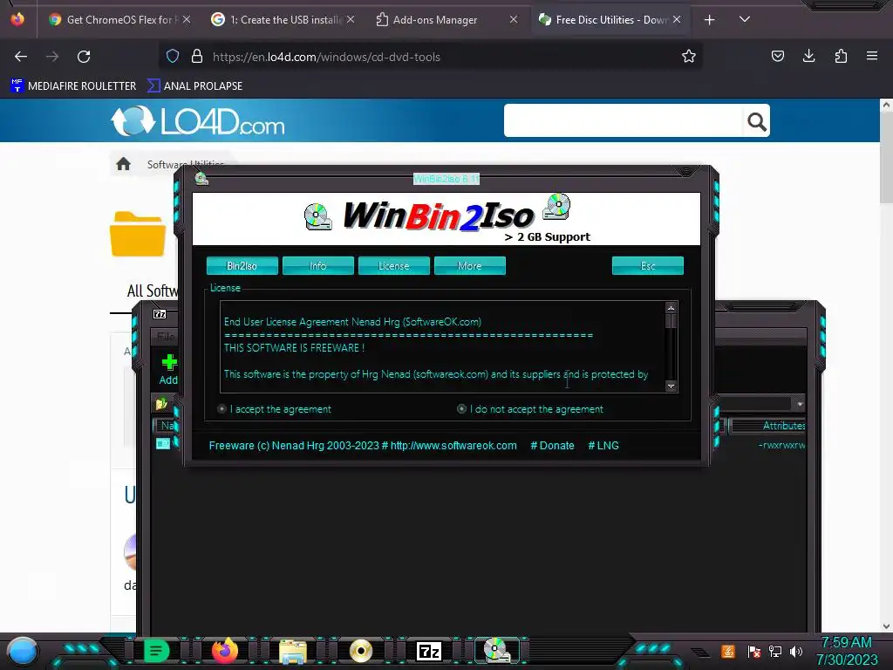Open volume control tray icon
Screen dimensions: 893x670
coord(796,652)
